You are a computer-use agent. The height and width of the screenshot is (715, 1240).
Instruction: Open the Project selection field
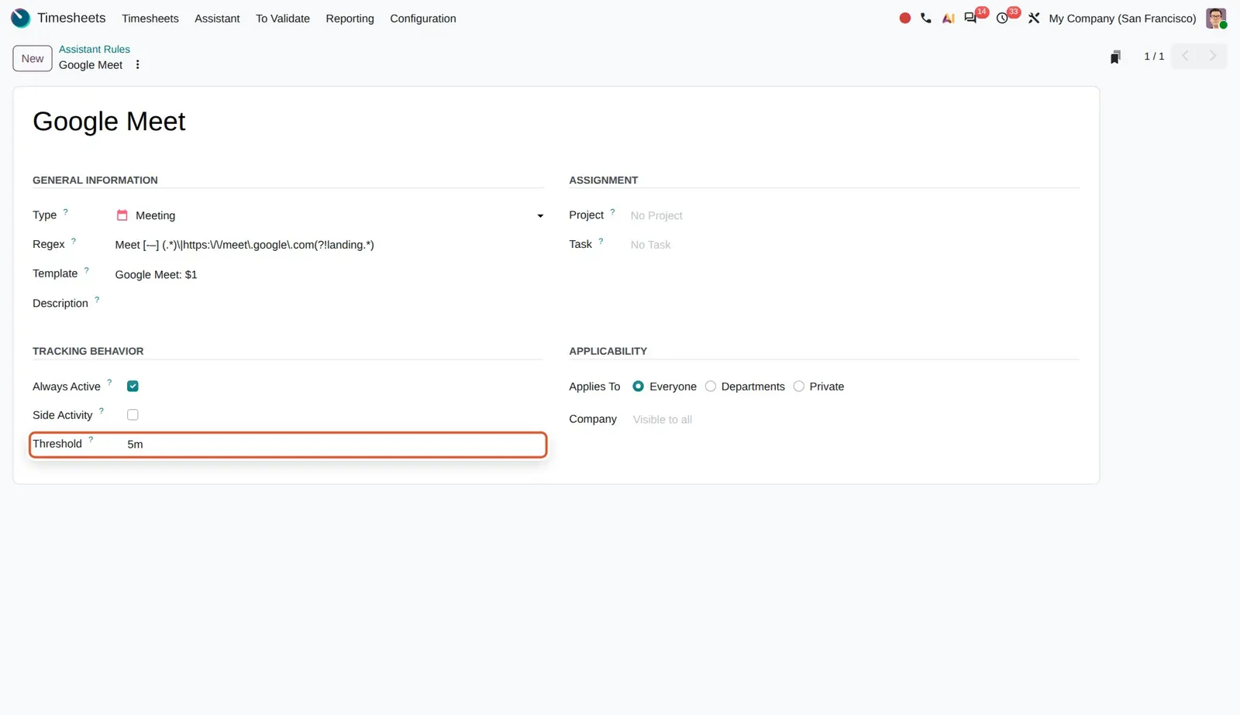854,215
